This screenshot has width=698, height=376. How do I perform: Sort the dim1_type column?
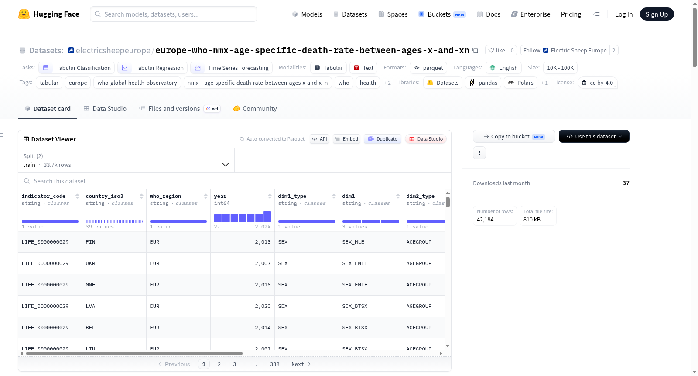(334, 196)
